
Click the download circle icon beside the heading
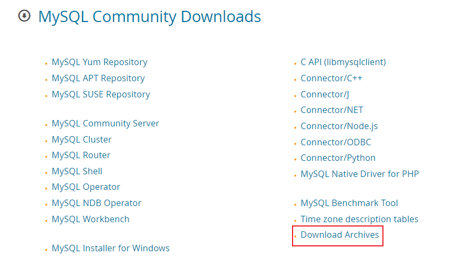pos(24,16)
